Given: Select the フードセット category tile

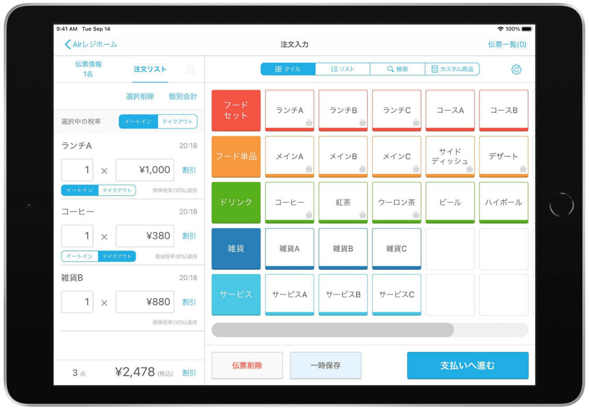Looking at the screenshot, I should [x=235, y=110].
